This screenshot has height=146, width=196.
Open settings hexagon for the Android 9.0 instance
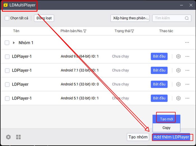point(178,56)
